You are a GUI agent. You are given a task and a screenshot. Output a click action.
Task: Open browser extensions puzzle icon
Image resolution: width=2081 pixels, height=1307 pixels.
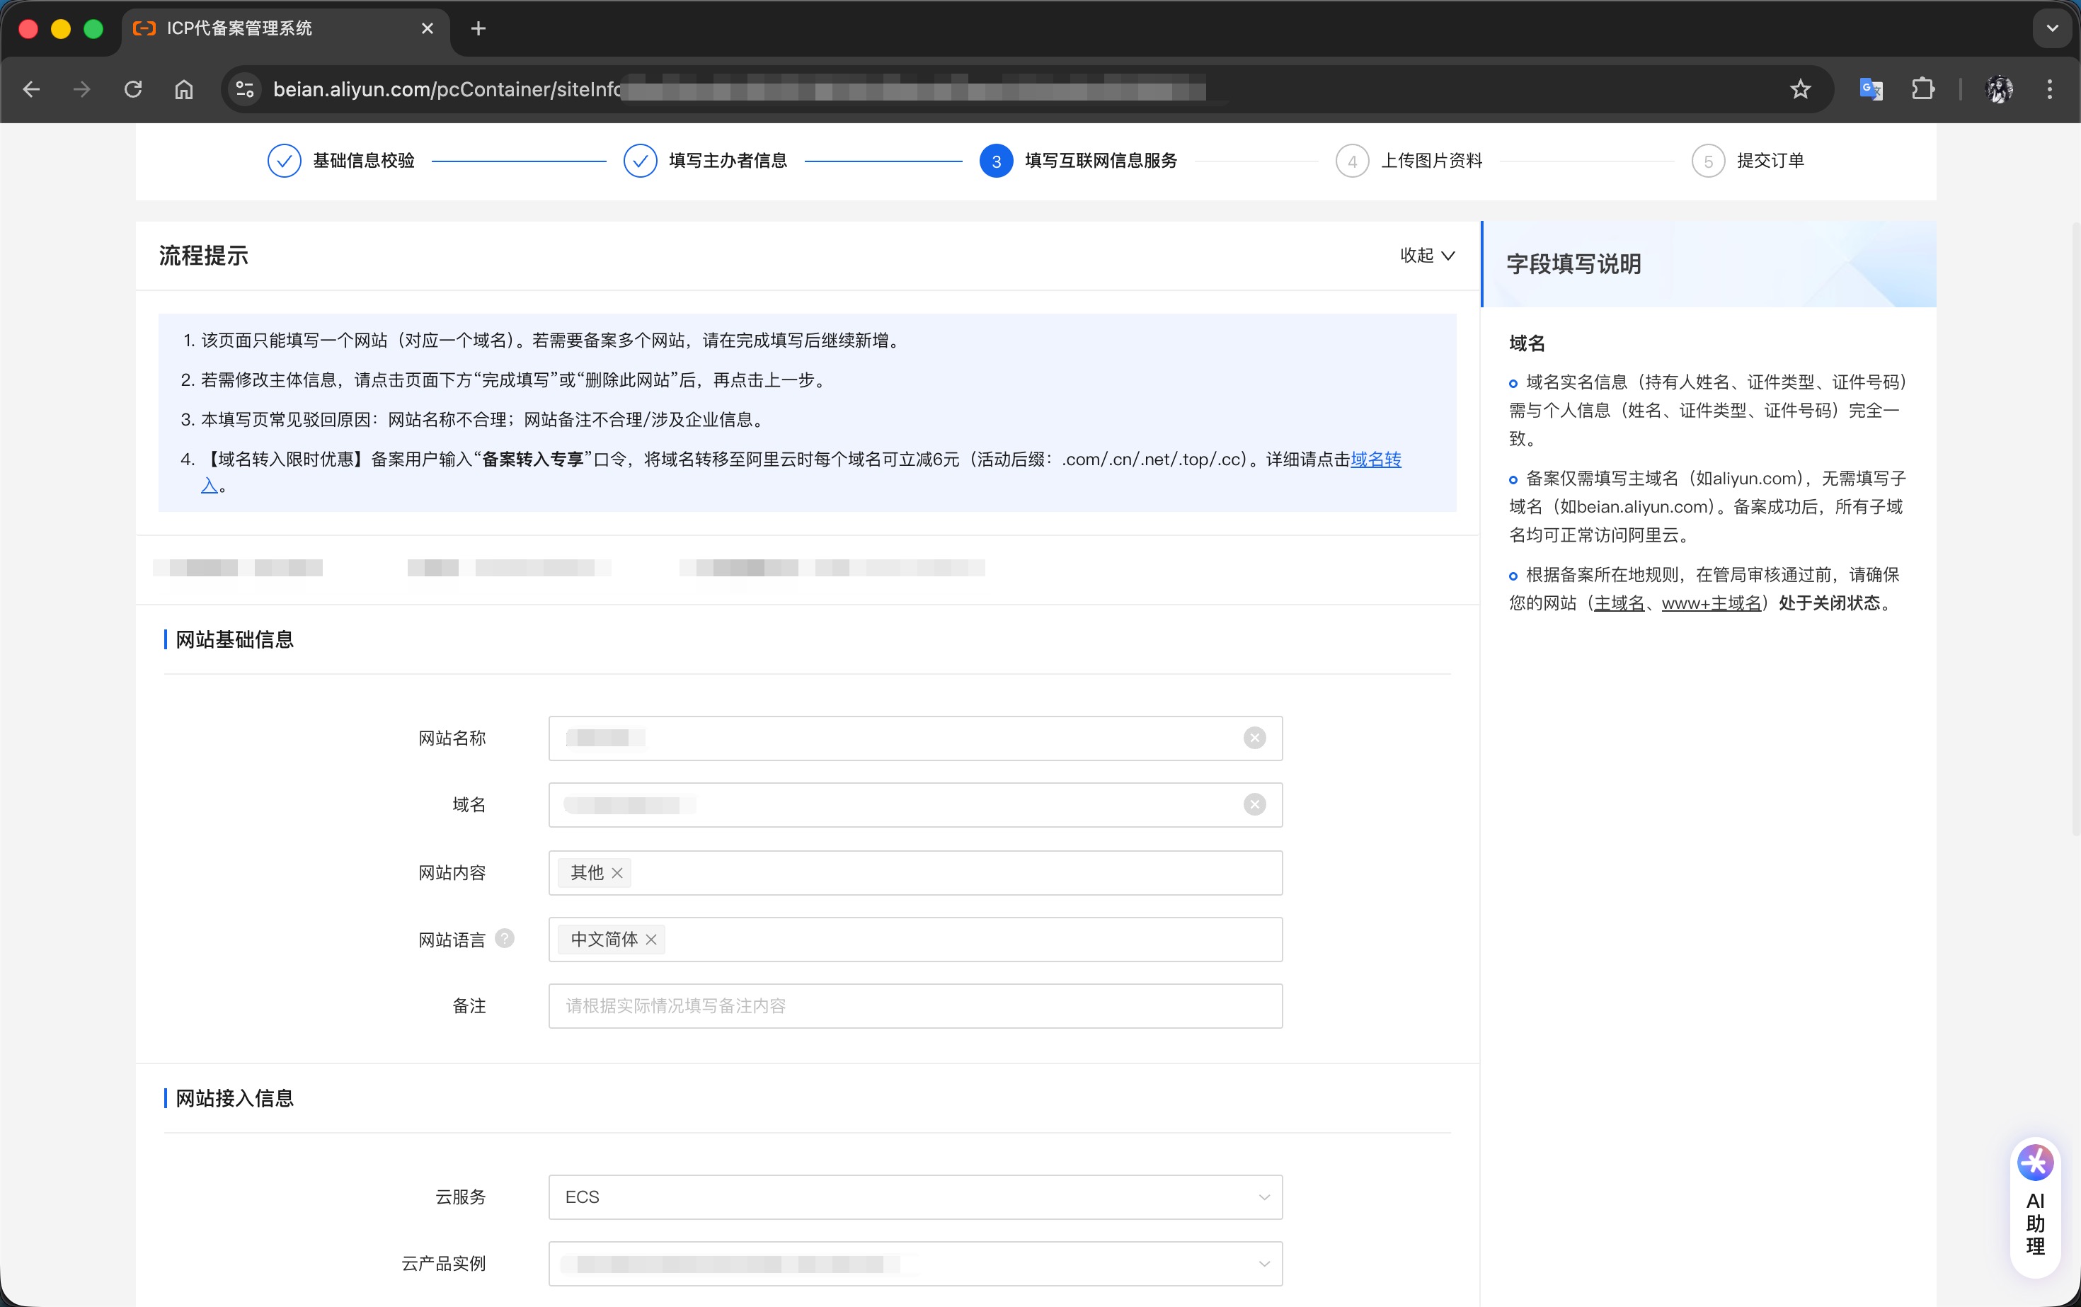1923,89
